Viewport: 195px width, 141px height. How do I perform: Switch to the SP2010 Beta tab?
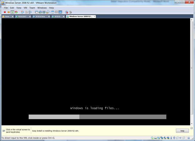40,17
